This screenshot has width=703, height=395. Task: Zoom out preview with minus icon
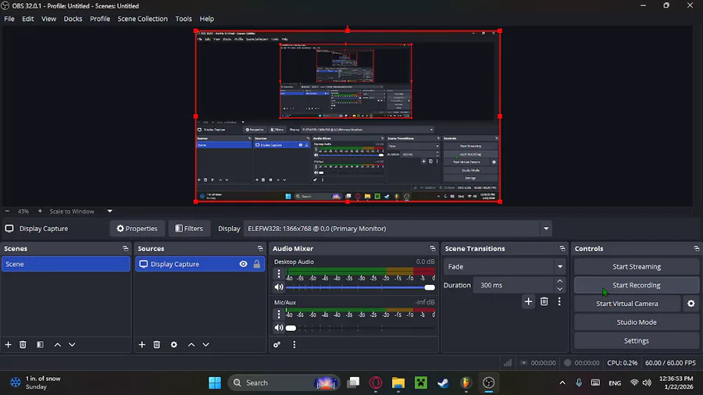[x=7, y=211]
